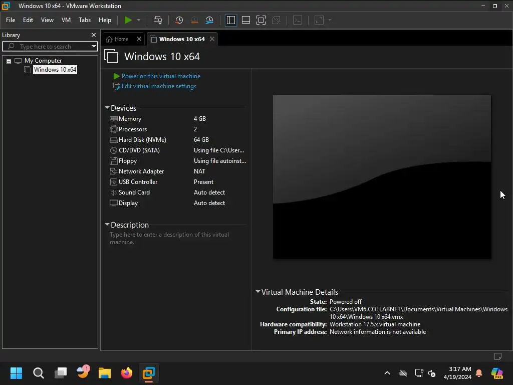Open the Copilot icon in taskbar
This screenshot has width=513, height=385.
(x=497, y=373)
